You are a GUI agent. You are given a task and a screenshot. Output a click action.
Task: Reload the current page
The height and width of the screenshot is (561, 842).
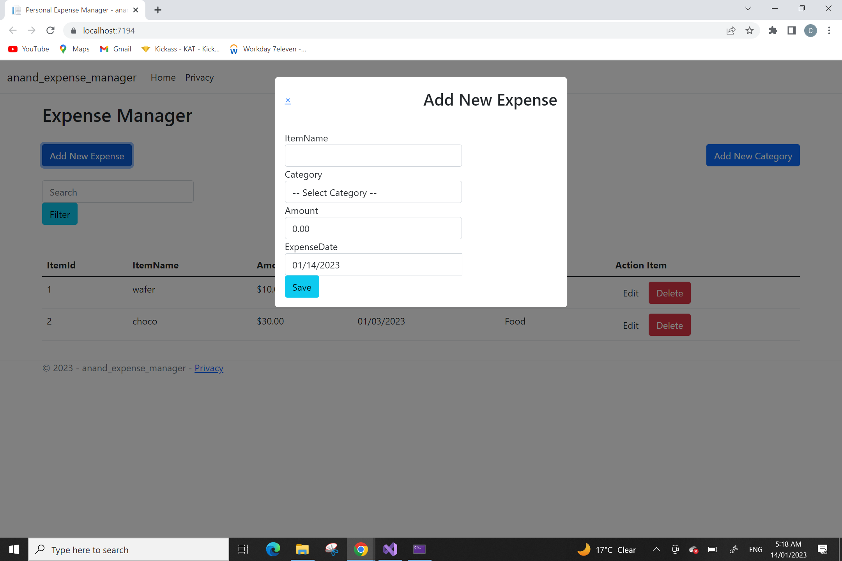tap(50, 30)
